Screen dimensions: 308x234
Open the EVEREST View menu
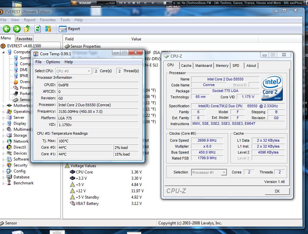[x=15, y=20]
